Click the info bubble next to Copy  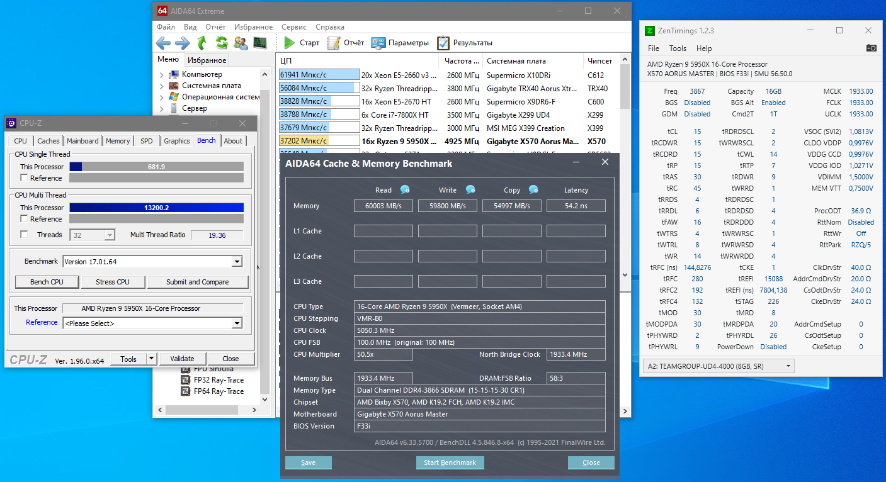click(533, 189)
